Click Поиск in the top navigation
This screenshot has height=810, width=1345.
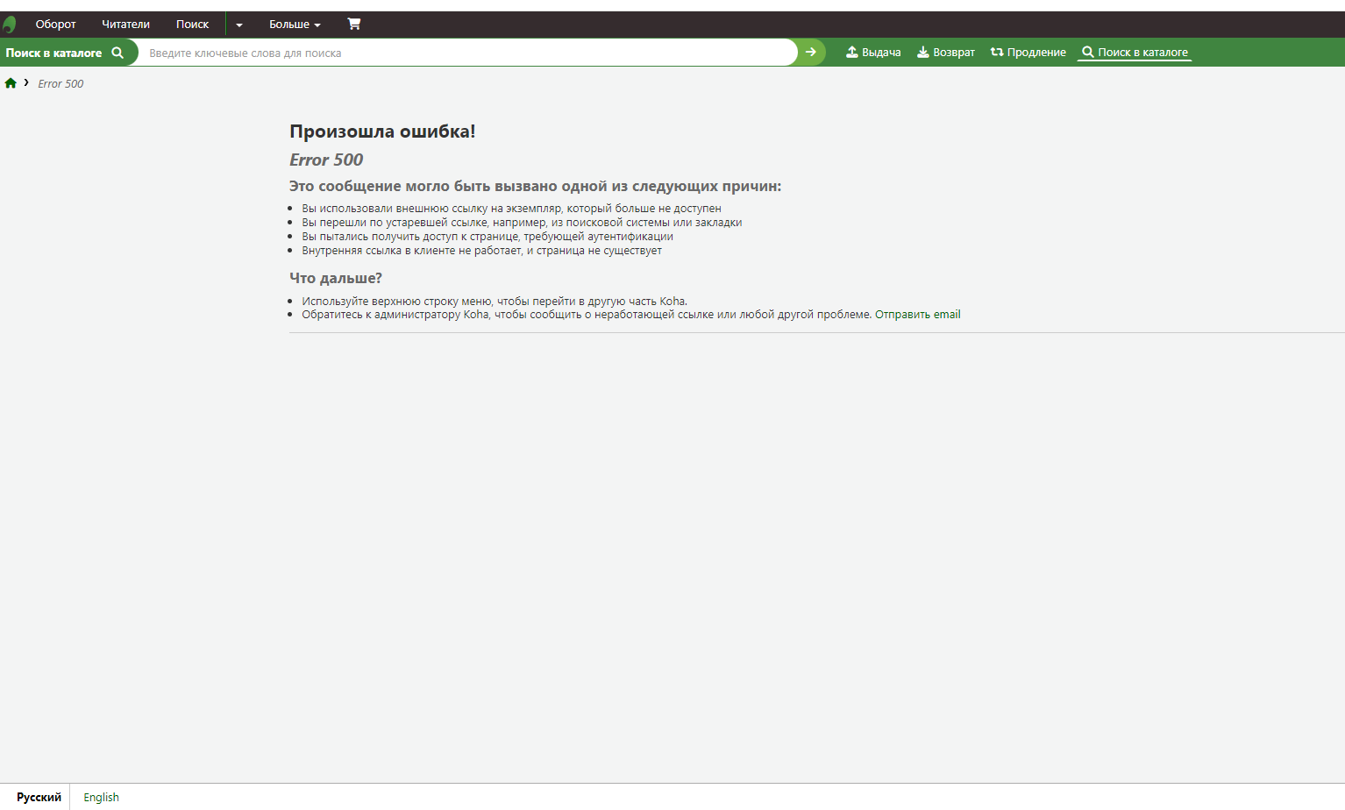click(192, 25)
